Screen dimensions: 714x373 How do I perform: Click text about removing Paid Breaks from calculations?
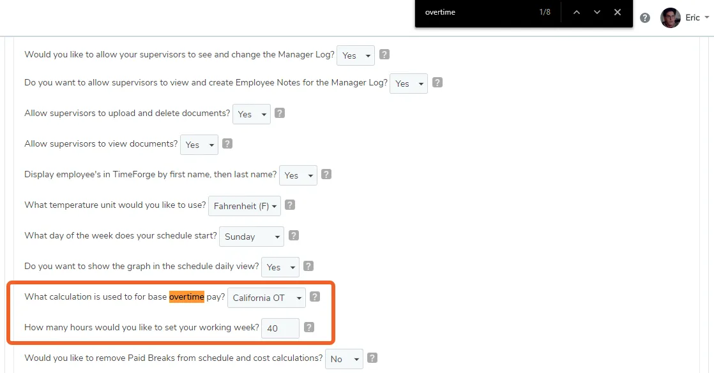coord(174,358)
